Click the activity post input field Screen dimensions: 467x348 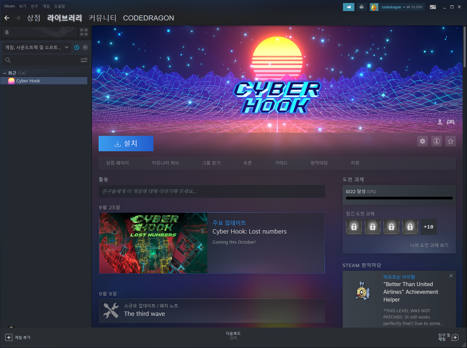pos(212,191)
